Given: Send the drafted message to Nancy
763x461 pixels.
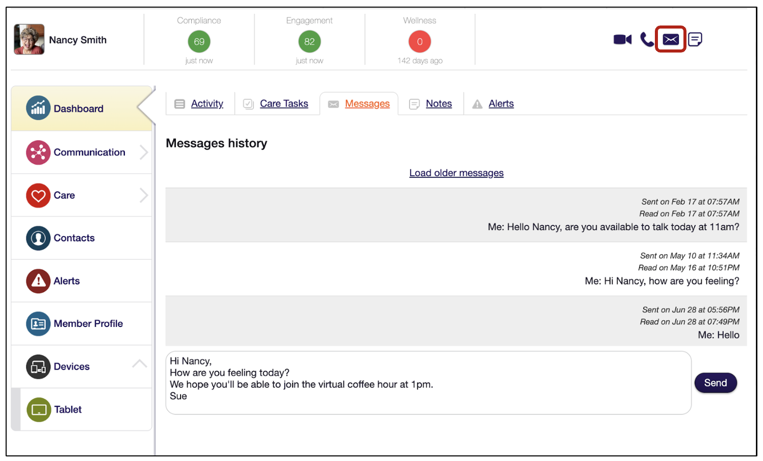Looking at the screenshot, I should point(716,382).
